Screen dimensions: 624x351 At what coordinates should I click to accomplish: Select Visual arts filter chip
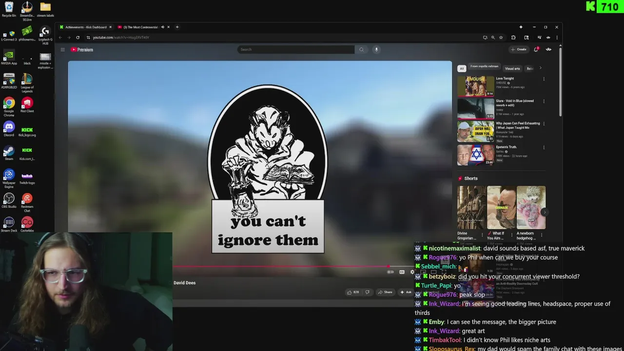[x=512, y=69]
